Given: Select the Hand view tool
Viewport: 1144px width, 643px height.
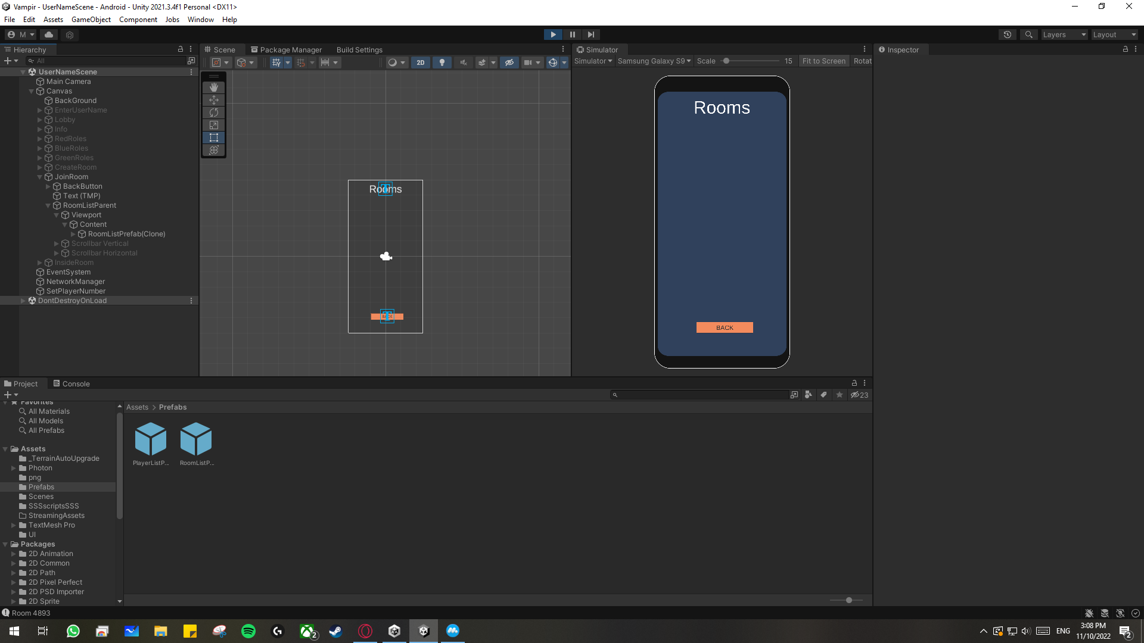Looking at the screenshot, I should (x=213, y=87).
